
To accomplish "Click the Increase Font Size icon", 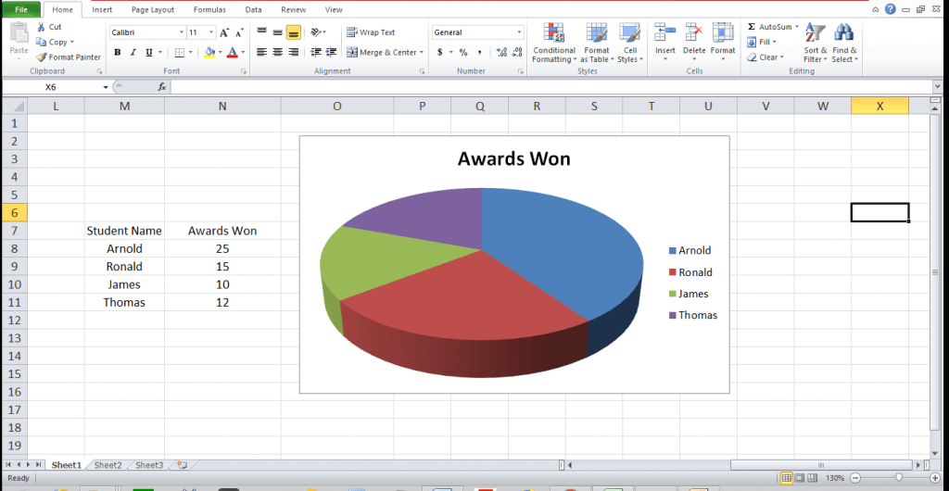I will pyautogui.click(x=224, y=32).
